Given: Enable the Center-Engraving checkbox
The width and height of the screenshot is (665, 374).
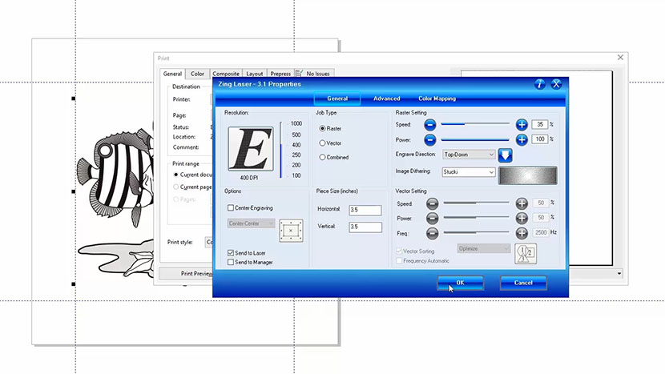Looking at the screenshot, I should (x=232, y=208).
